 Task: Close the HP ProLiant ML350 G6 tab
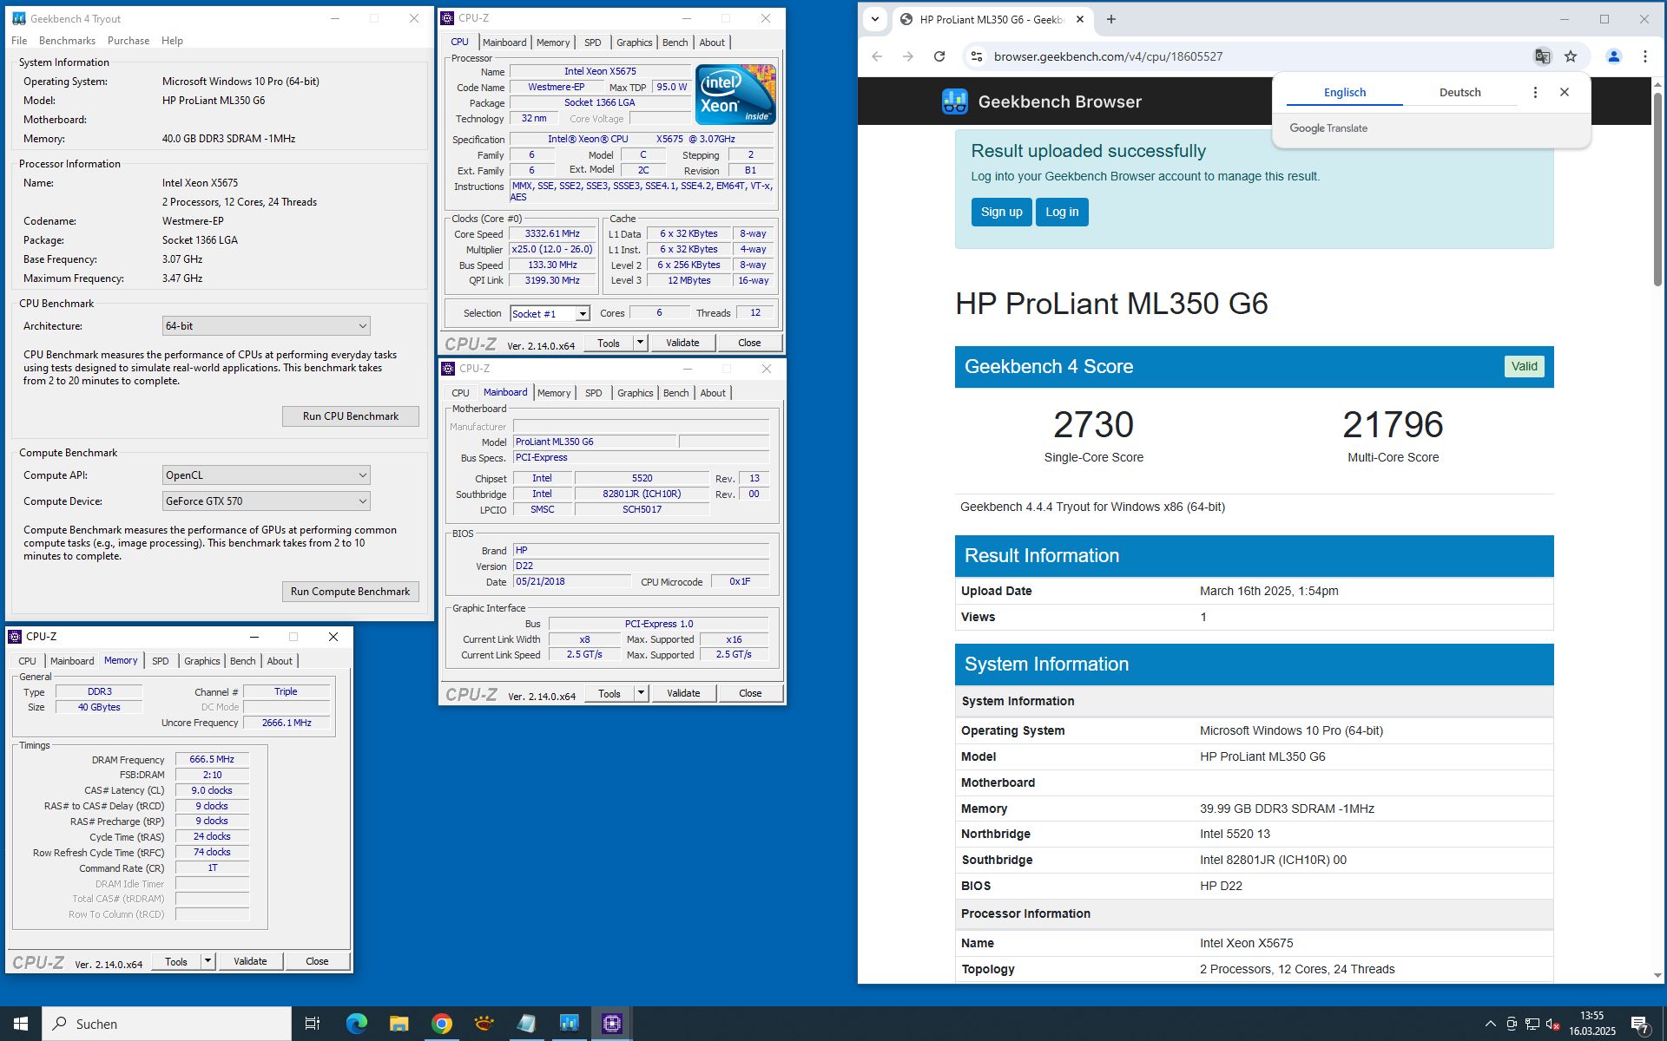pos(1080,19)
